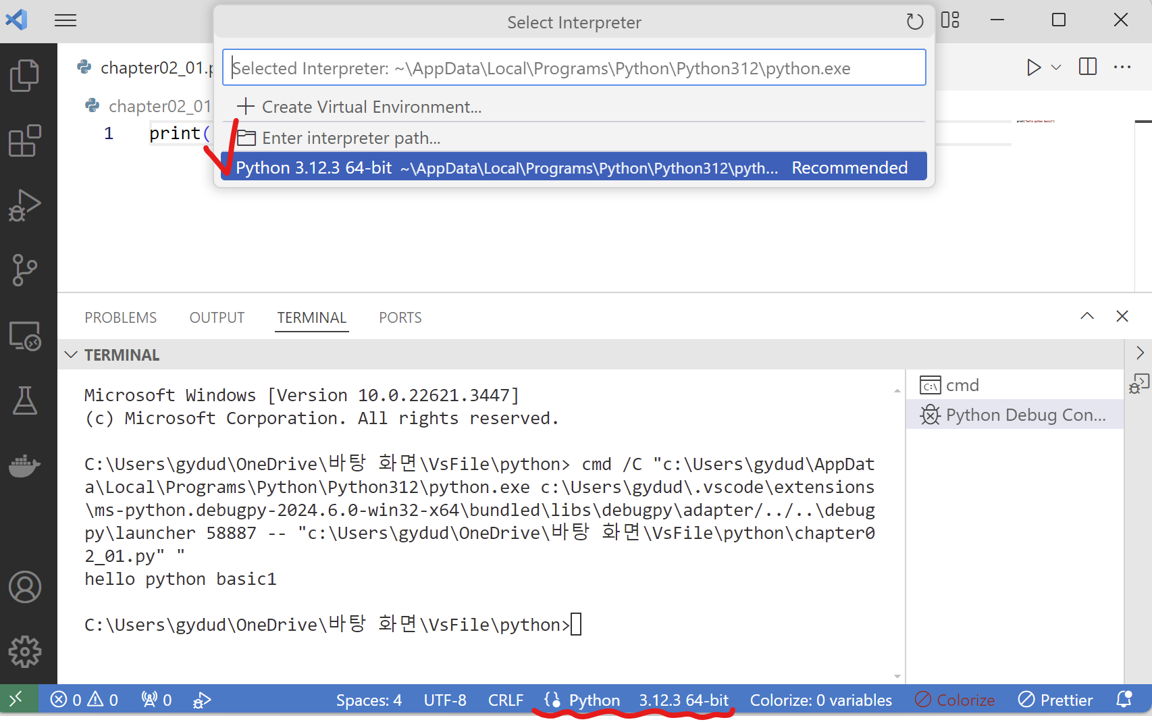Run the Python file
This screenshot has height=722, width=1152.
(x=1033, y=67)
